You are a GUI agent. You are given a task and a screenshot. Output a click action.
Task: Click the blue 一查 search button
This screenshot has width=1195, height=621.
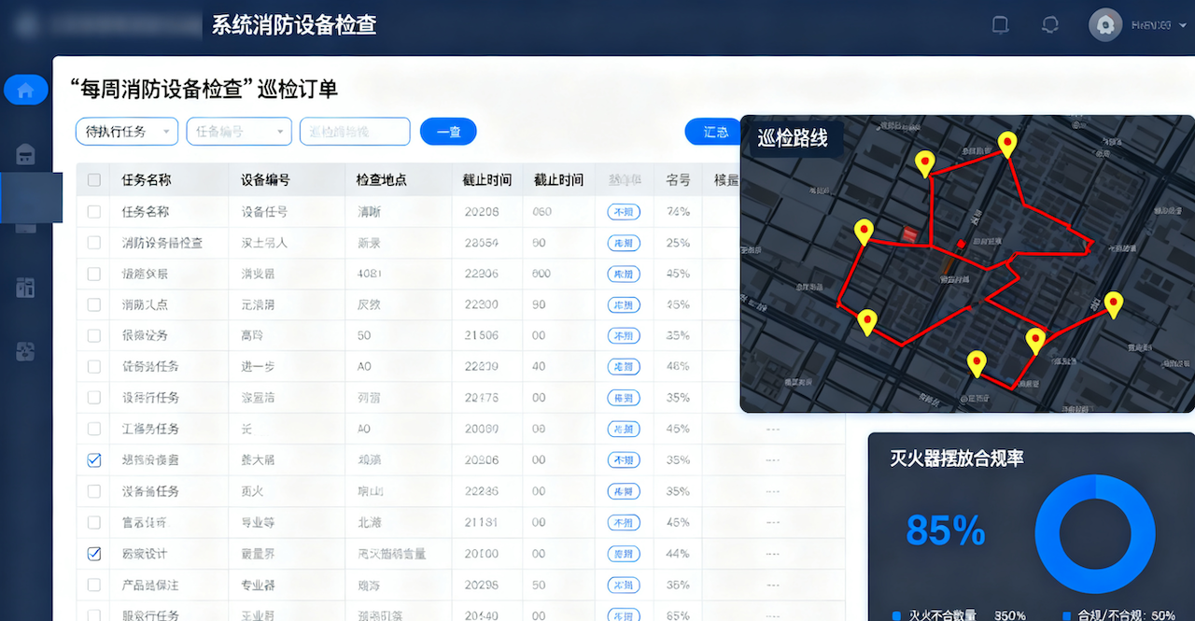(x=448, y=132)
